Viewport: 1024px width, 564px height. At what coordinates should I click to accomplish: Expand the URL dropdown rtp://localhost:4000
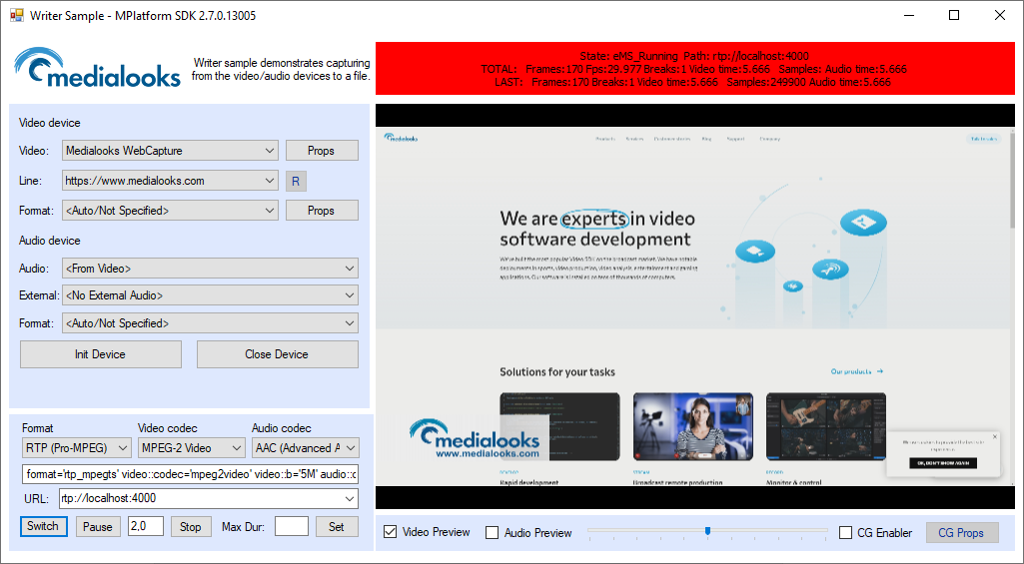(209, 499)
